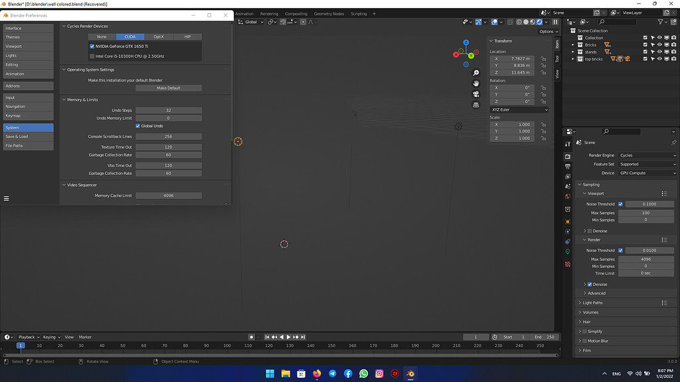
Task: Pin the Scene properties panel
Action: coord(673,143)
